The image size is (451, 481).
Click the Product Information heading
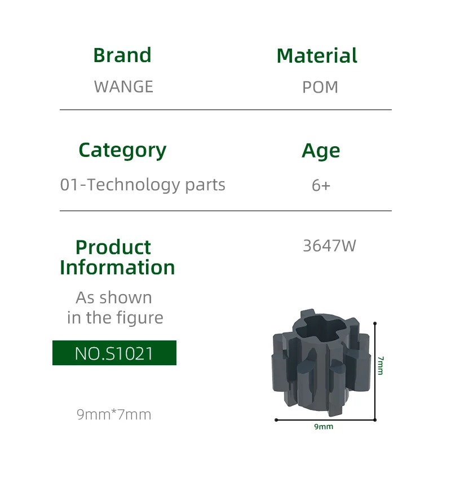pyautogui.click(x=117, y=257)
